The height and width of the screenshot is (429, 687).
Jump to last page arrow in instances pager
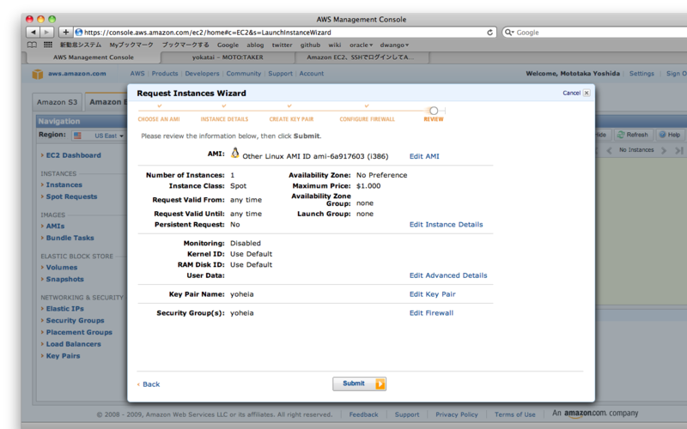point(679,150)
